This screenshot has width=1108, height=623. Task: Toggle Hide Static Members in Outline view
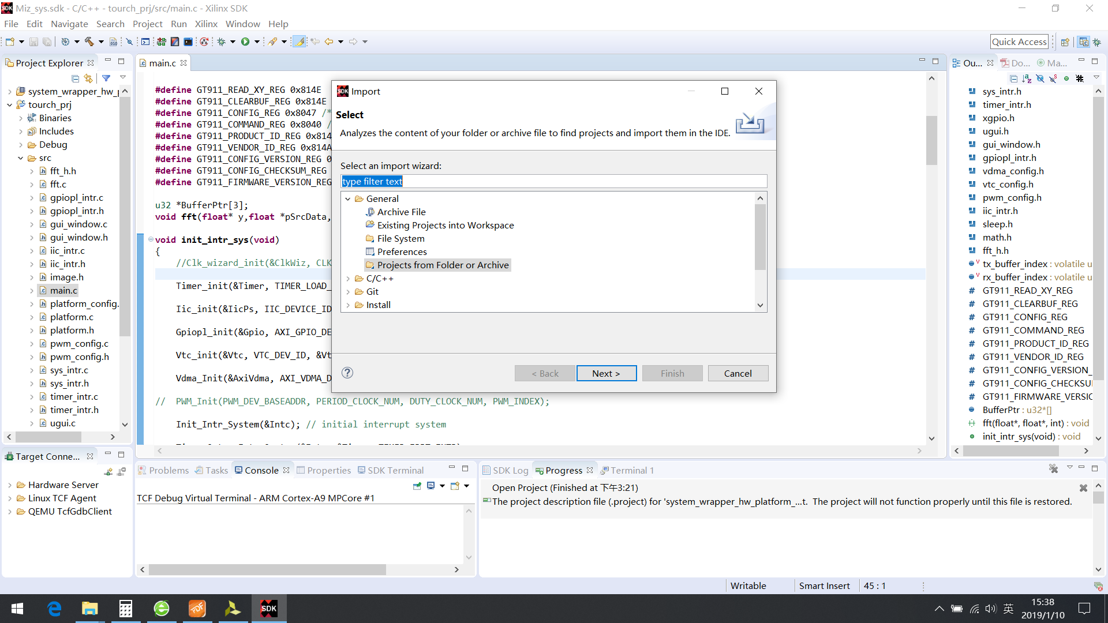coord(1053,78)
